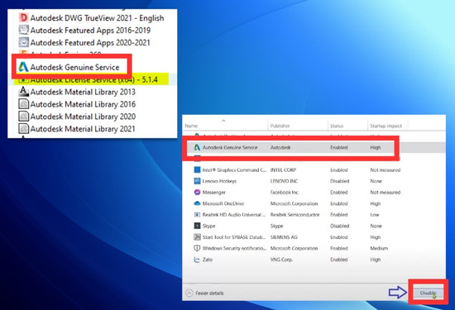
Task: Click the Realtek HD Audio Universal icon
Action: [197, 215]
